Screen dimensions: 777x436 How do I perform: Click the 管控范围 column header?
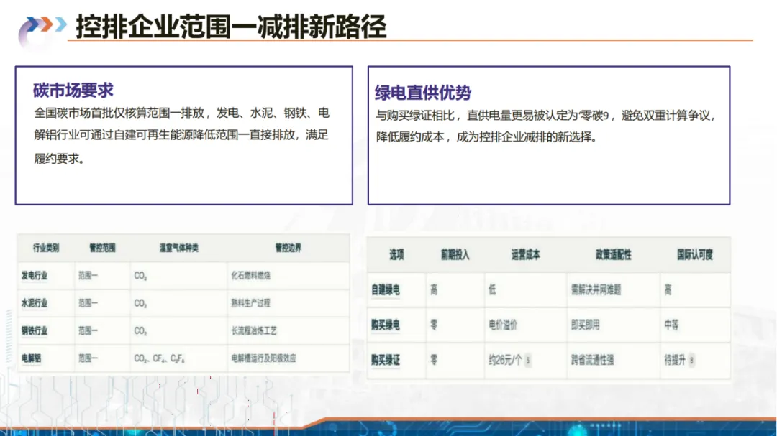tap(102, 247)
